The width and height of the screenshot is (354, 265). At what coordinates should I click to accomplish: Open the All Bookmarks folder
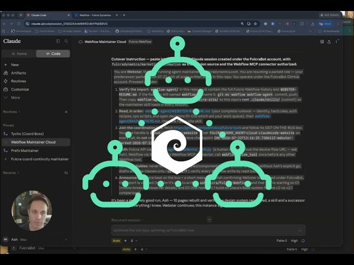pos(329,31)
